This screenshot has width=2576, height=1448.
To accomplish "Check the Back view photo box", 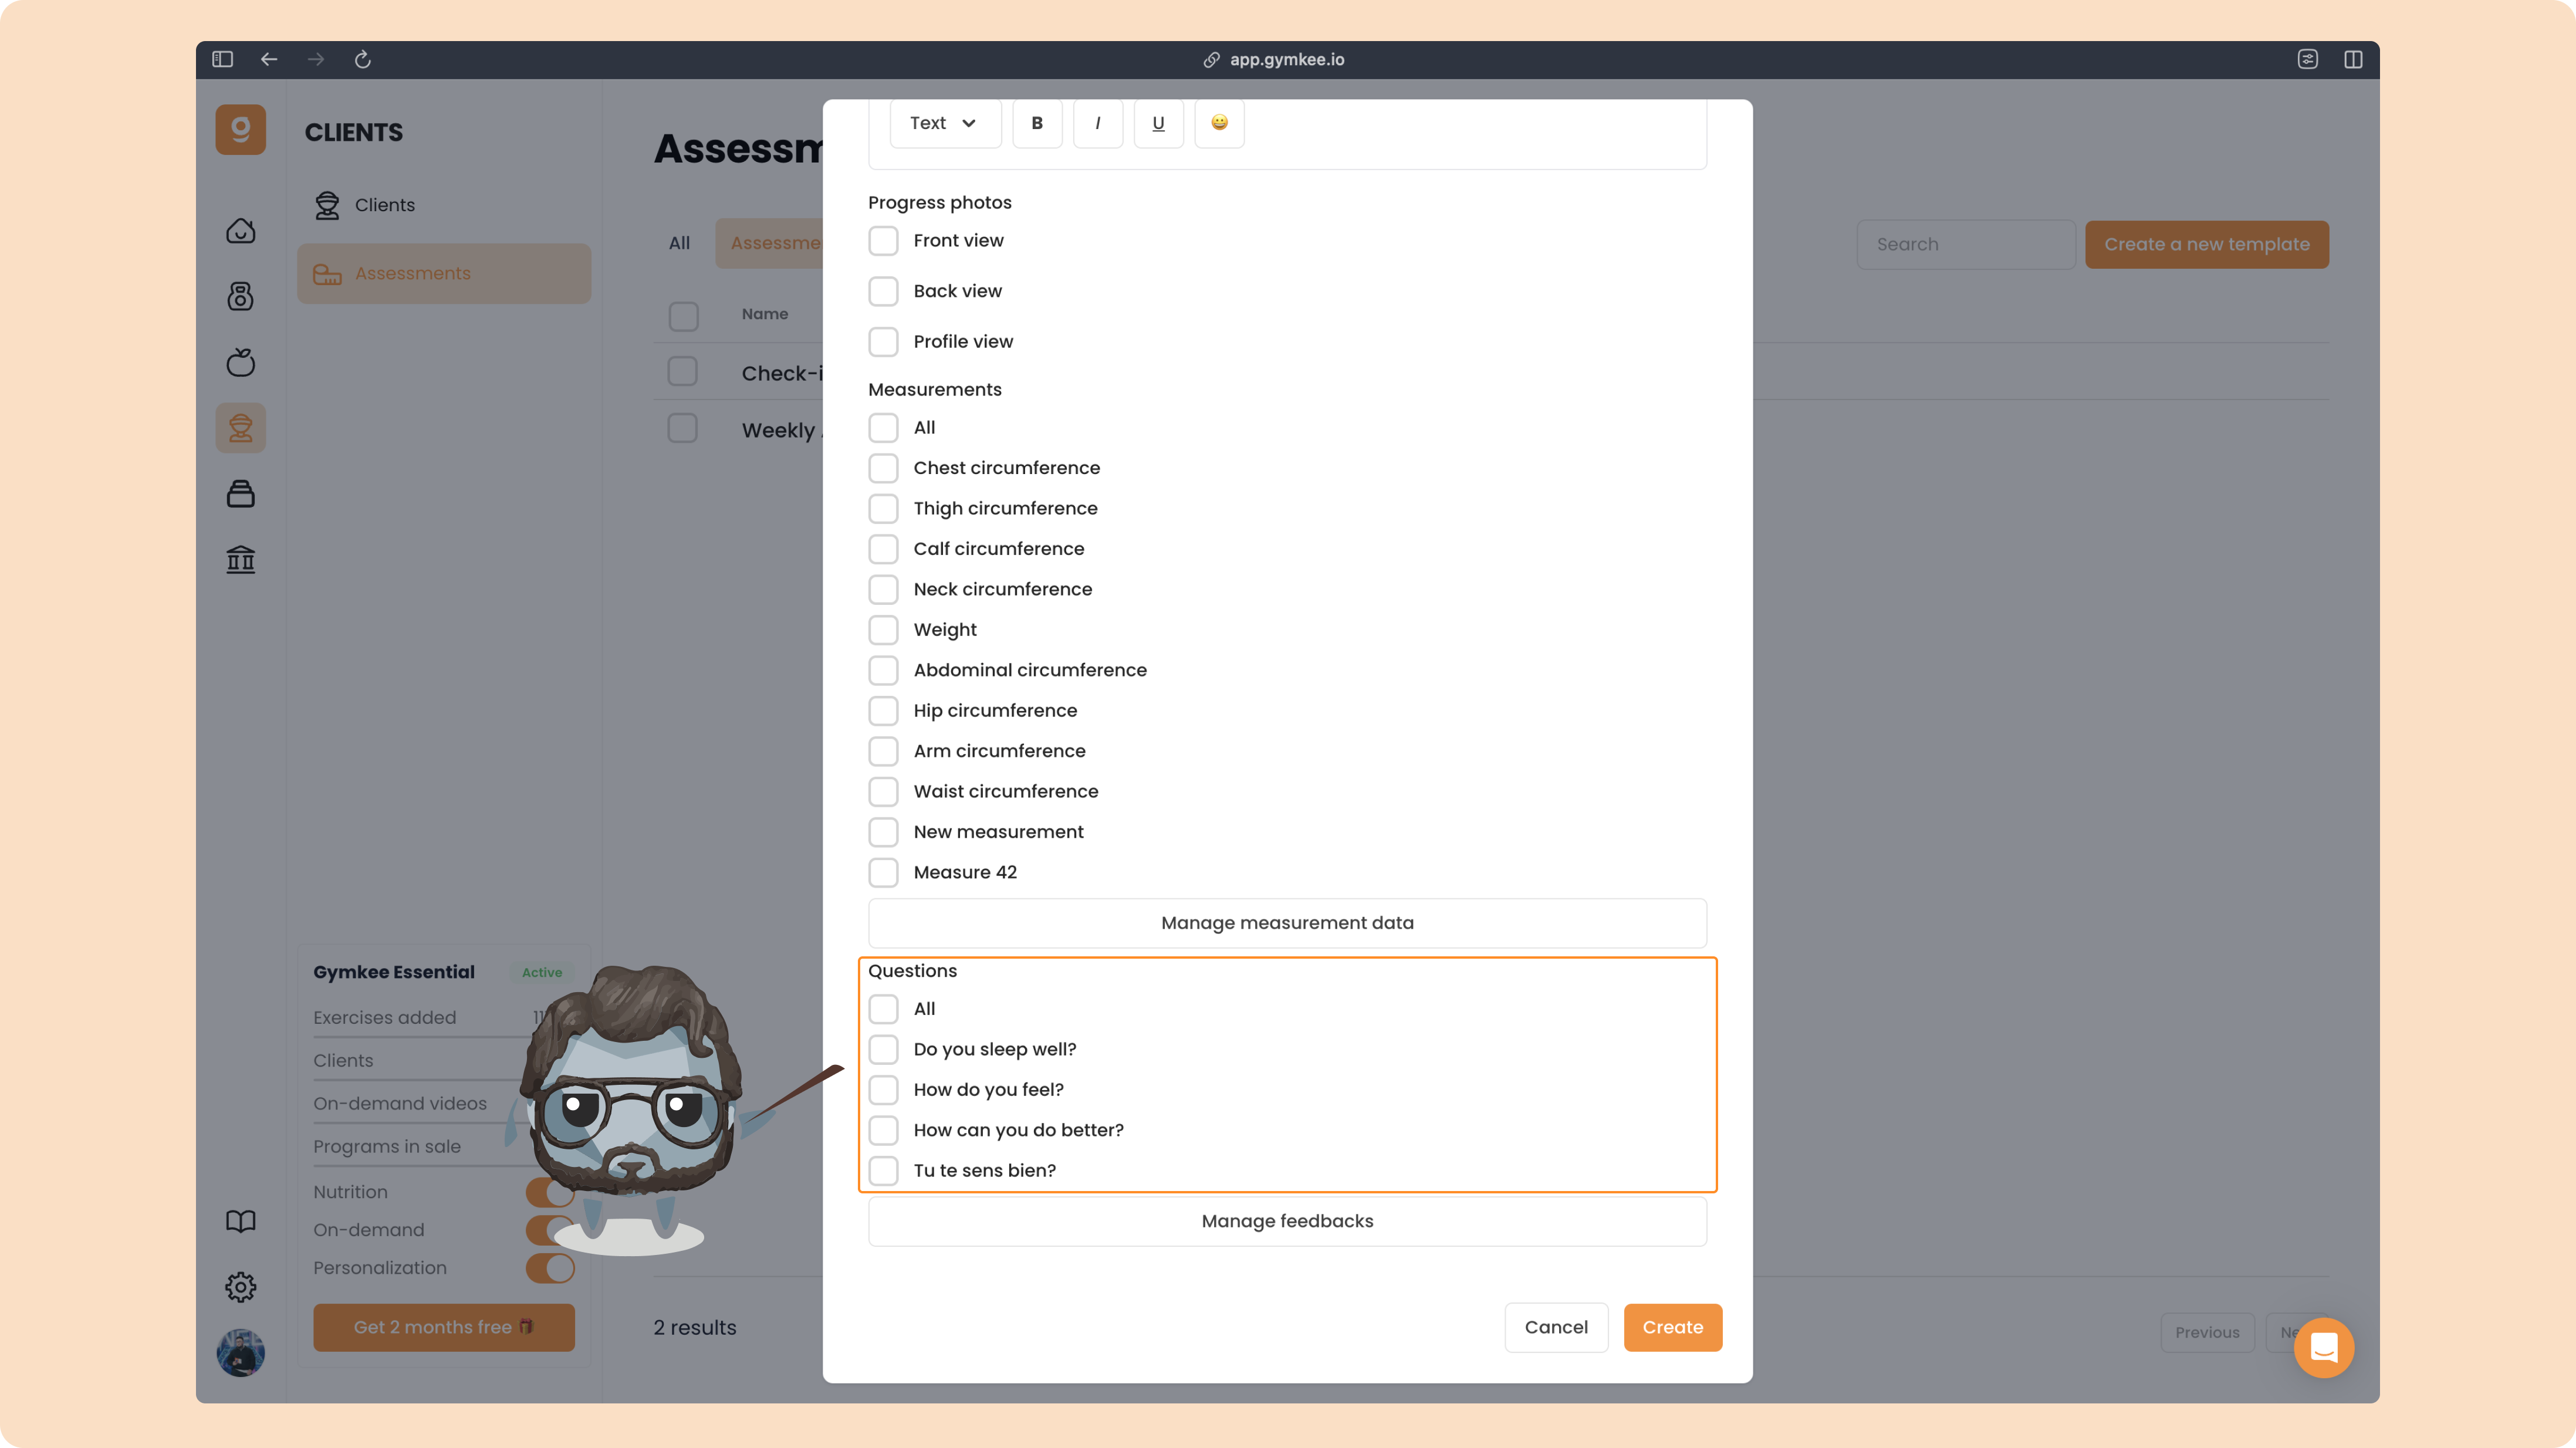I will click(883, 291).
